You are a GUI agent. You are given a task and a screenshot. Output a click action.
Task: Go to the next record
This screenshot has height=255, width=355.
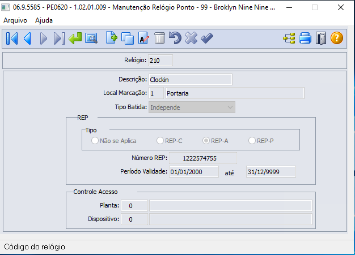coord(43,38)
